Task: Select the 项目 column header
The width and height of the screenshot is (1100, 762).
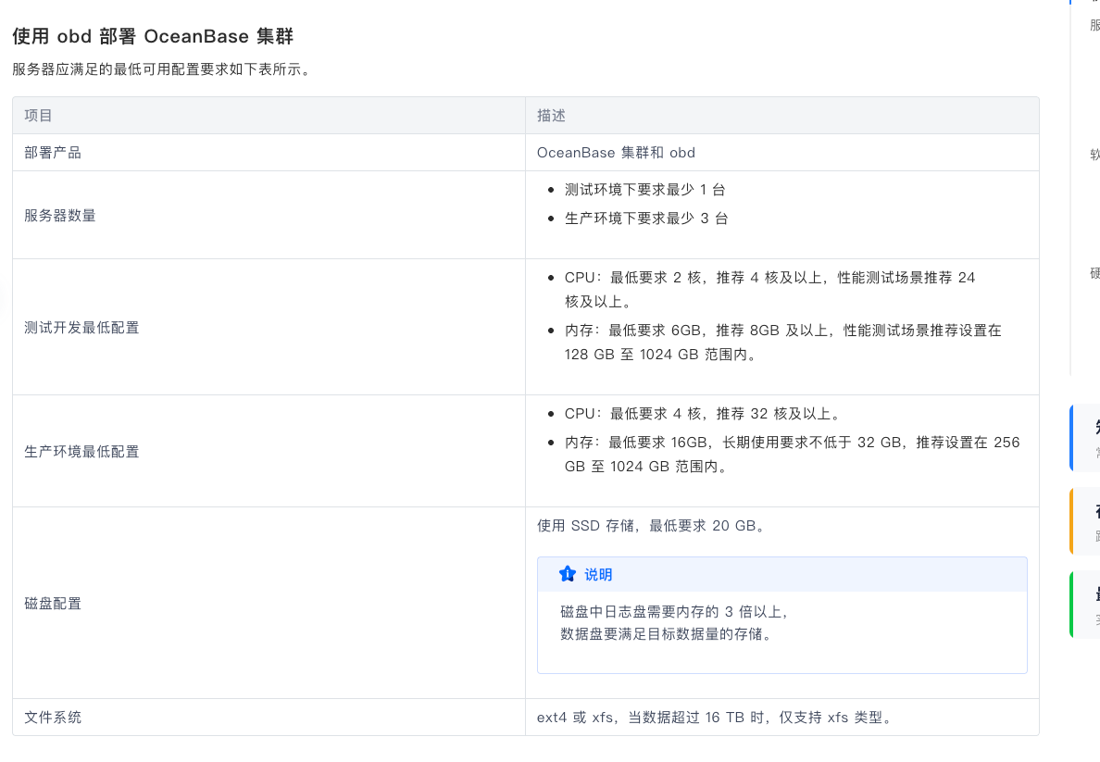Action: pos(38,116)
